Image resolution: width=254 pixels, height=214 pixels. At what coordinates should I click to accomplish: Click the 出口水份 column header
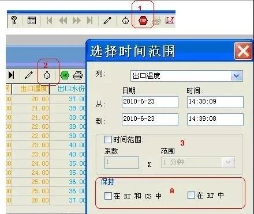(68, 89)
